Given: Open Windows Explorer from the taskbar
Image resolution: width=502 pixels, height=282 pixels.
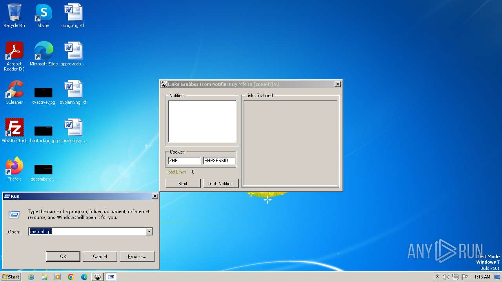Looking at the screenshot, I should pyautogui.click(x=44, y=277).
